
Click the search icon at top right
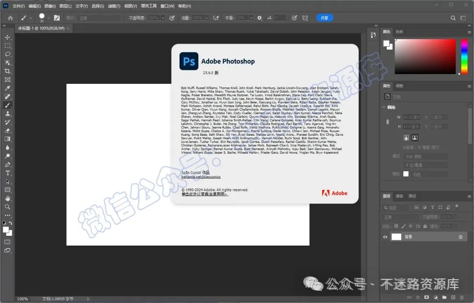[x=453, y=18]
